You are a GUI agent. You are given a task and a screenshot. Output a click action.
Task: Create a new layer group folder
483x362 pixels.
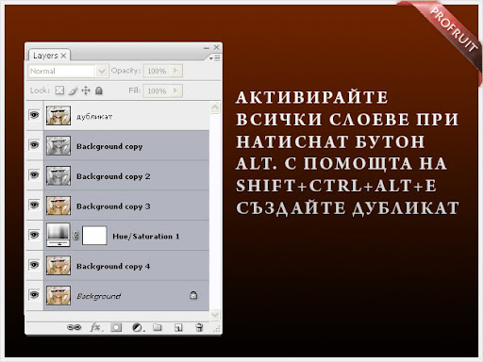[x=158, y=327]
